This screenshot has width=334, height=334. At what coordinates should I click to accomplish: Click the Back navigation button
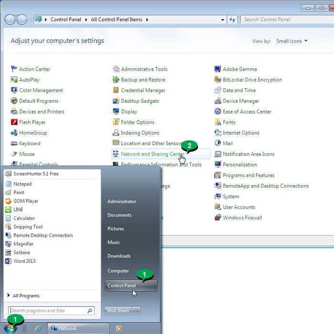[x=10, y=20]
